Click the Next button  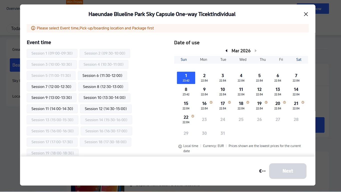[x=288, y=171]
